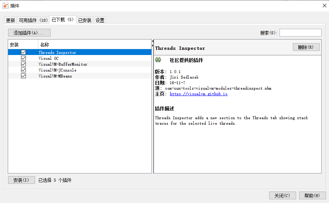Toggle the VisualVM-BufferMonitor checkbox

[x=24, y=64]
